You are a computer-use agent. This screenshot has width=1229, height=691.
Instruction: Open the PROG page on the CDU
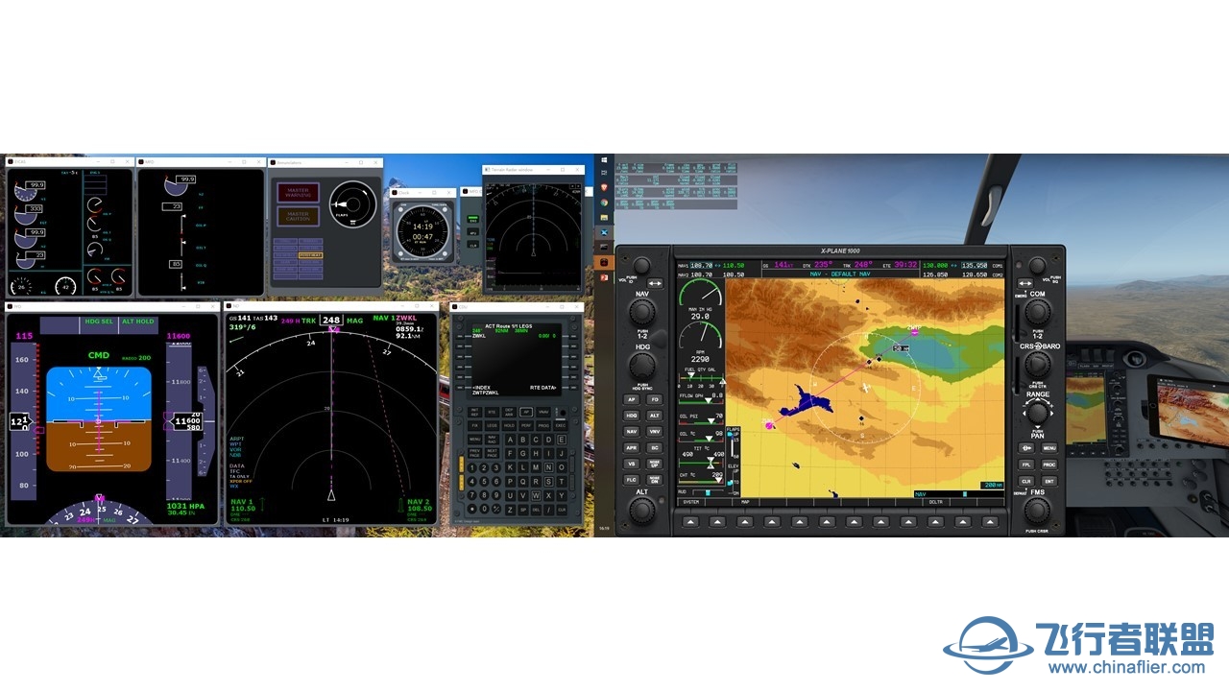point(543,425)
